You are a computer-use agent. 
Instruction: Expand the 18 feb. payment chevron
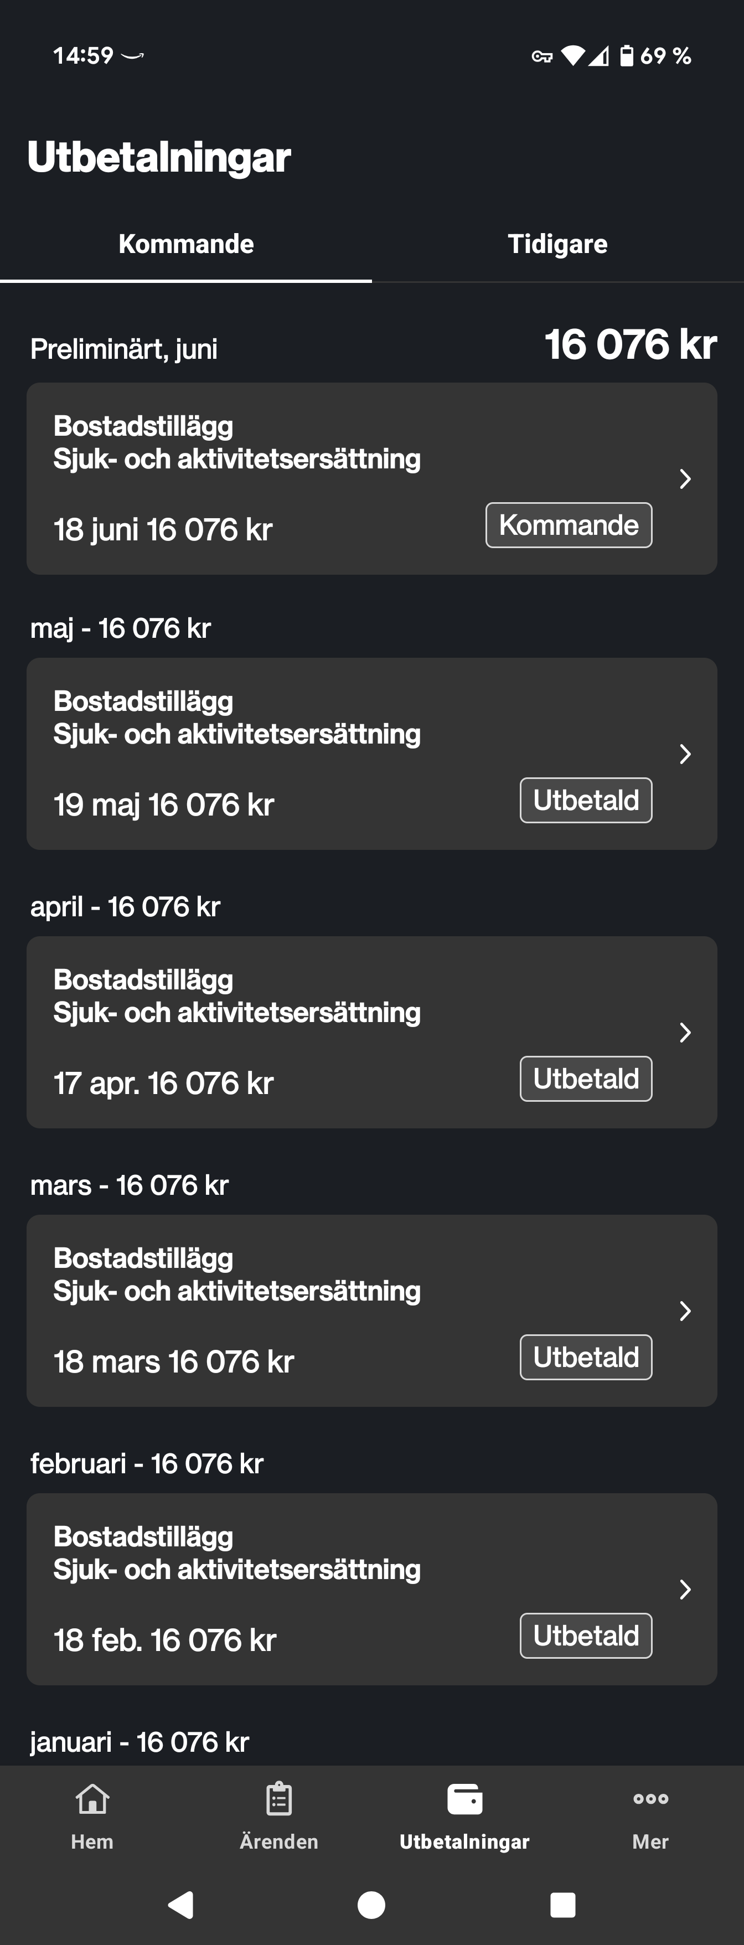685,1590
